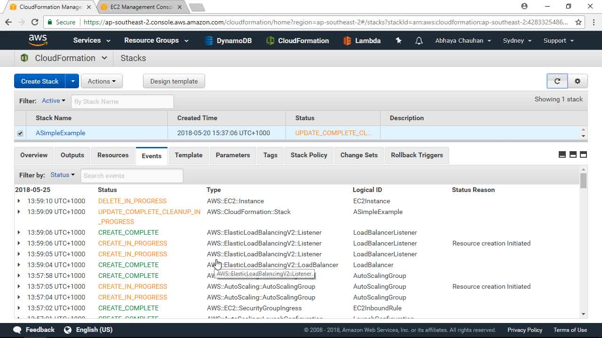
Task: Open the Services dropdown menu
Action: (x=92, y=40)
